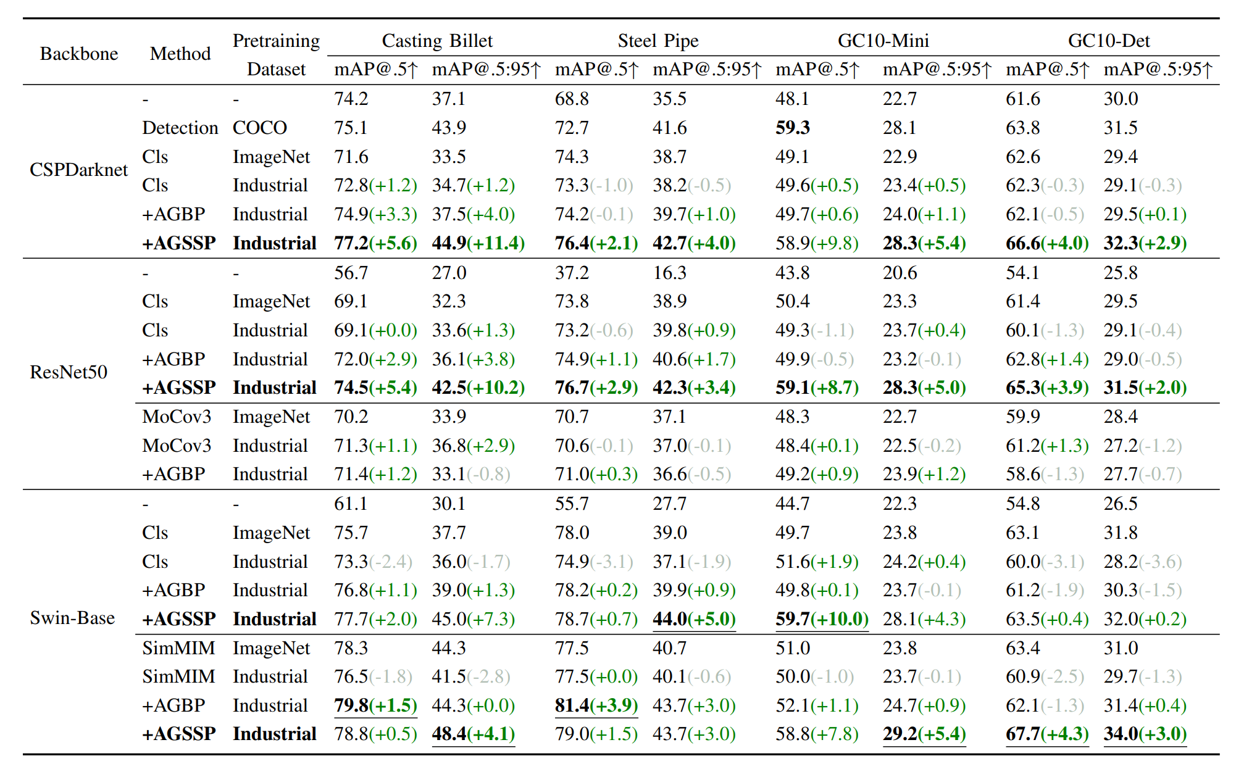Viewport: 1236px width, 774px height.
Task: Click the bold "59.3" value
Action: pos(793,128)
